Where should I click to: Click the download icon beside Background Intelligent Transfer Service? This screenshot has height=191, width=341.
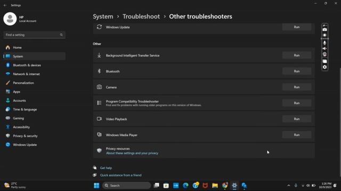[99, 55]
